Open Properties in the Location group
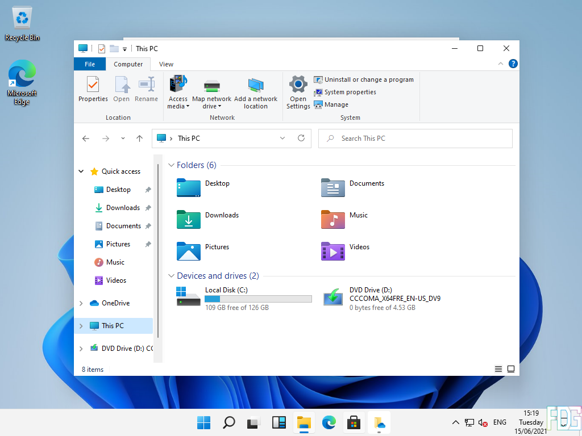Image resolution: width=582 pixels, height=436 pixels. (93, 89)
